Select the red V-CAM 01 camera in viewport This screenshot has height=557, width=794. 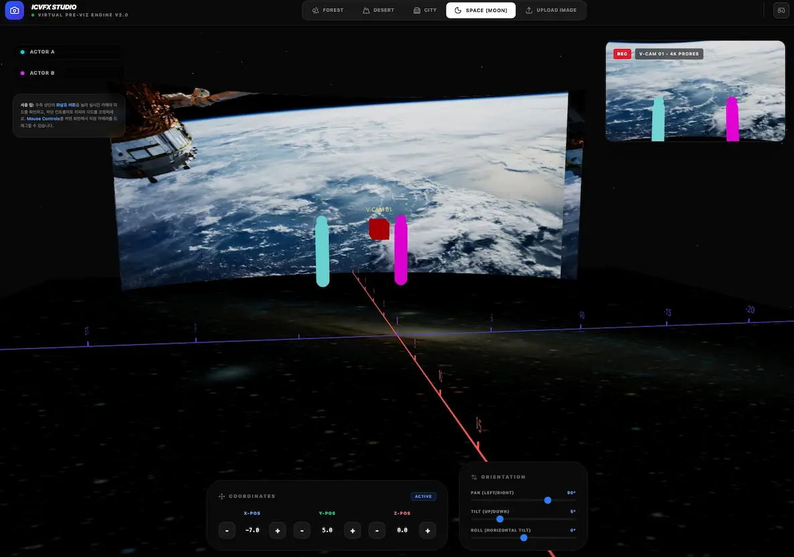[x=379, y=229]
